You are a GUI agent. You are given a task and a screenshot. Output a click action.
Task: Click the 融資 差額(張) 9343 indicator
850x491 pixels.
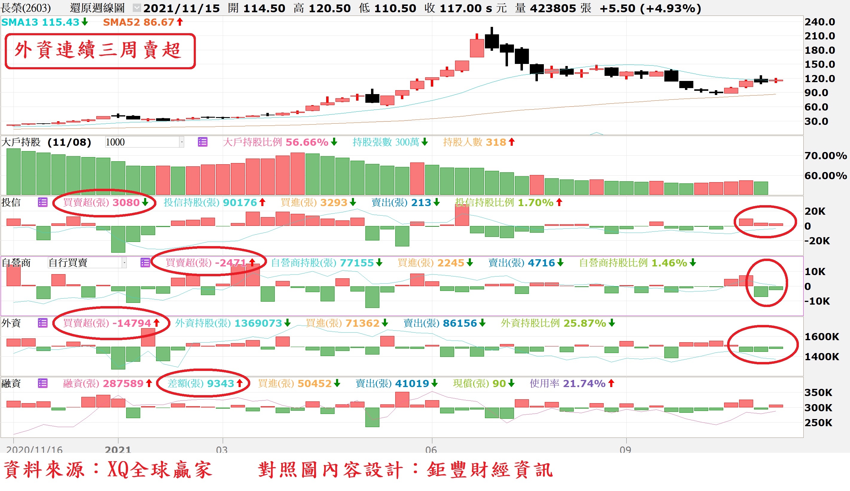pos(201,383)
